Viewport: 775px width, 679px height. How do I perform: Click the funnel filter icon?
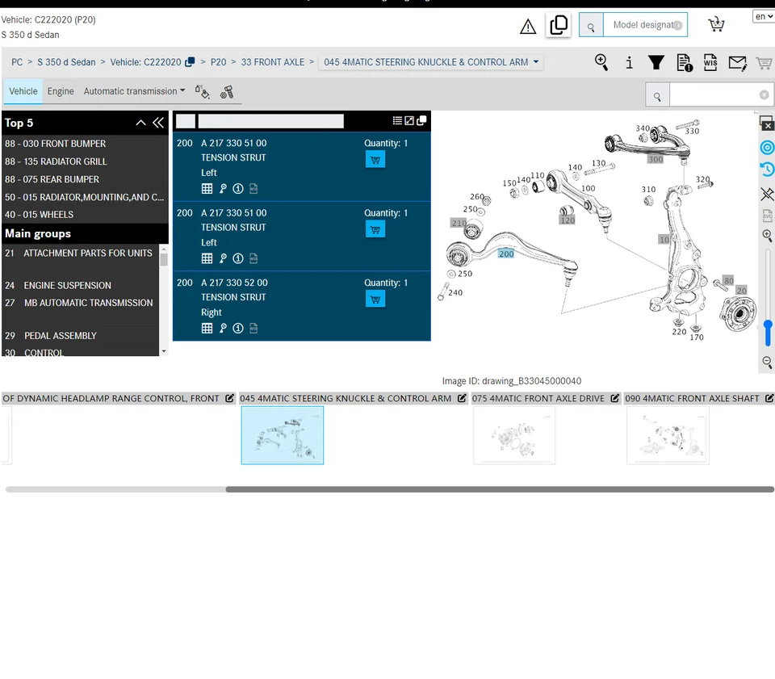[656, 62]
